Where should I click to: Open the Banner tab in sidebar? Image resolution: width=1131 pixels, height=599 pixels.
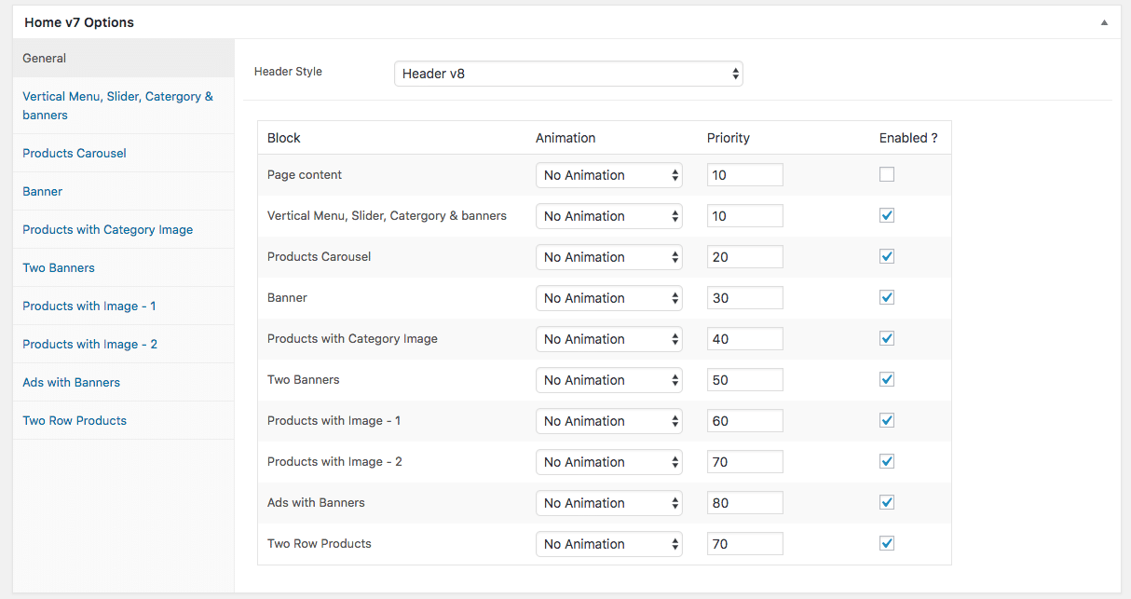pyautogui.click(x=123, y=191)
